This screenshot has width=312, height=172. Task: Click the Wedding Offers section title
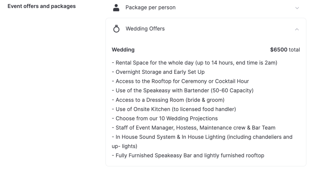[145, 29]
